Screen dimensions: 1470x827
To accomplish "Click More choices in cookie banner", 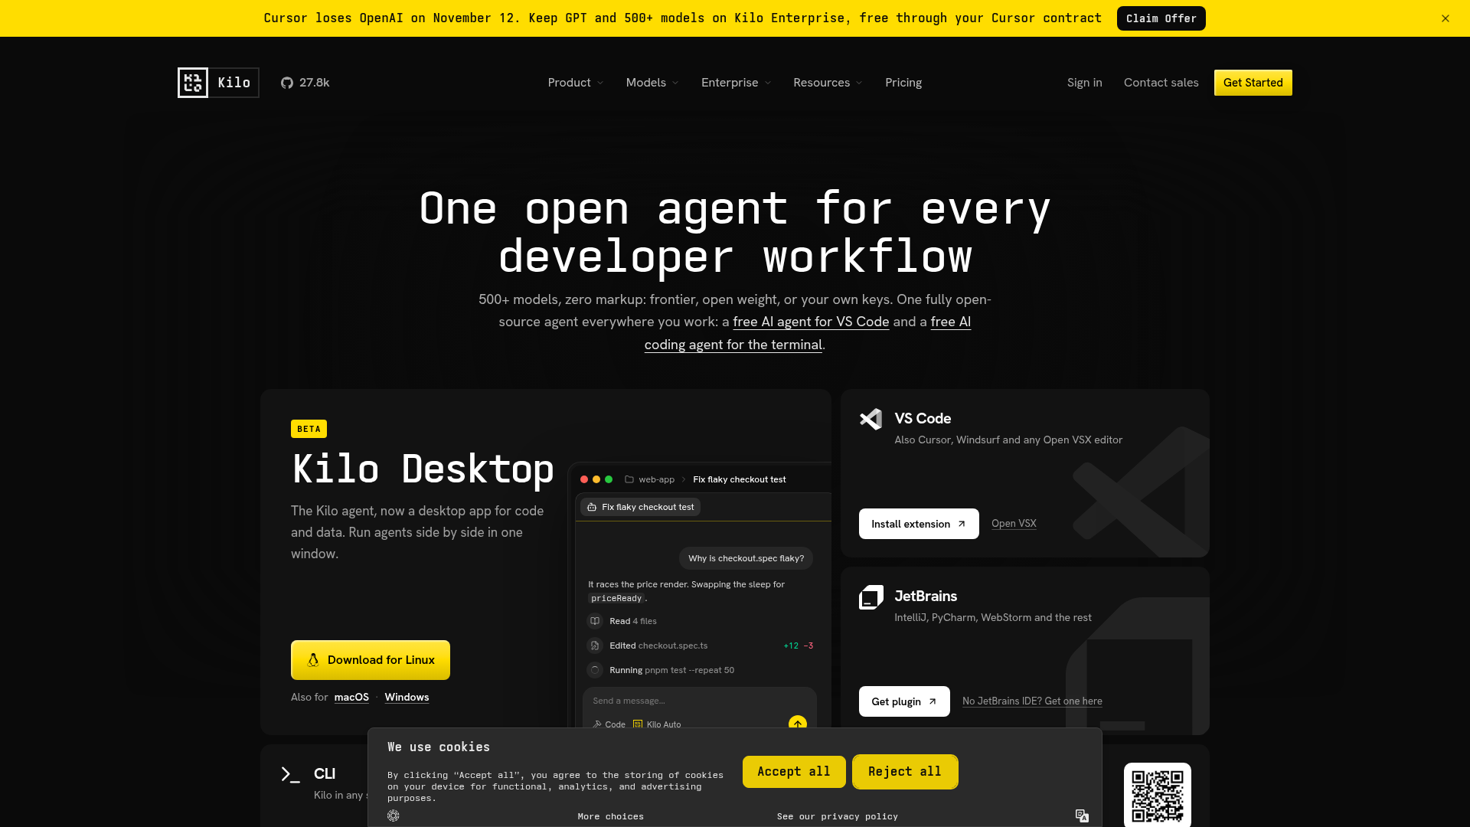I will click(x=611, y=817).
